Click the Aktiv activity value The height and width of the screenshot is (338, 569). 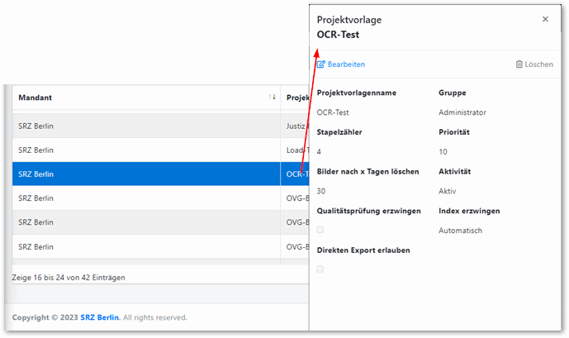point(447,191)
